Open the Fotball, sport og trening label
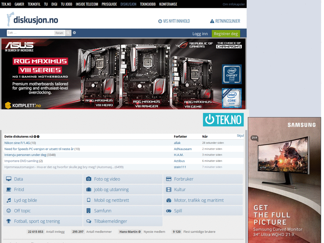This screenshot has height=243, width=324. [x=37, y=221]
